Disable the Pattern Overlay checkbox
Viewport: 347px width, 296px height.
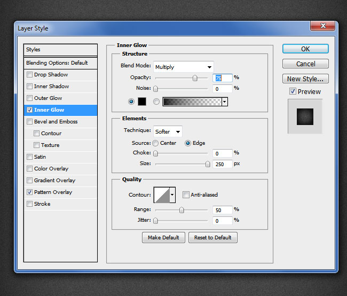point(30,192)
